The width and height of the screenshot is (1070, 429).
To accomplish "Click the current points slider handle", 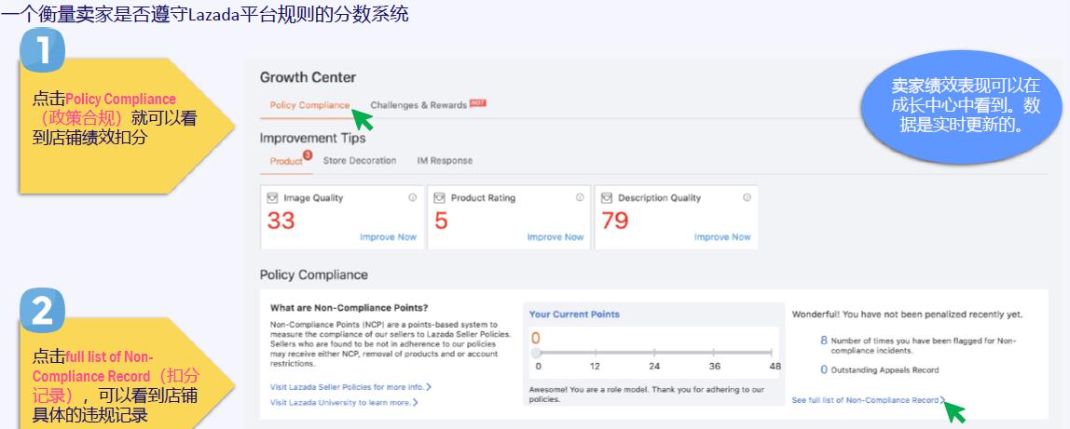I will (x=536, y=353).
